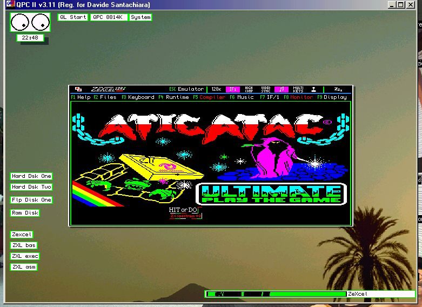The width and height of the screenshot is (422, 307).
Task: Open the F2 Files menu
Action: 105,97
